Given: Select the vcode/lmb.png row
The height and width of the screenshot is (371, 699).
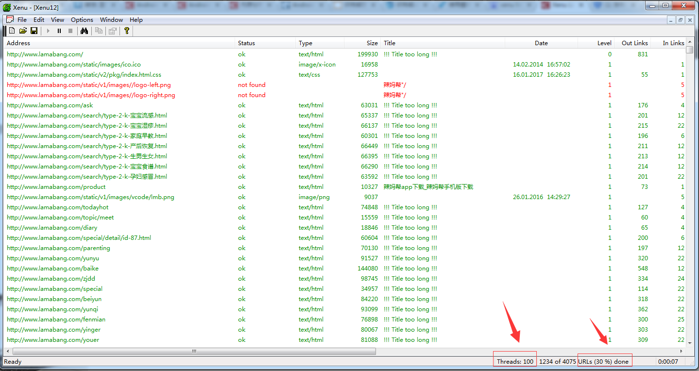Looking at the screenshot, I should 345,197.
